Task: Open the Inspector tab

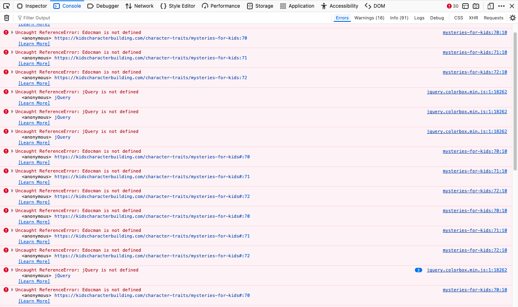Action: tap(32, 6)
